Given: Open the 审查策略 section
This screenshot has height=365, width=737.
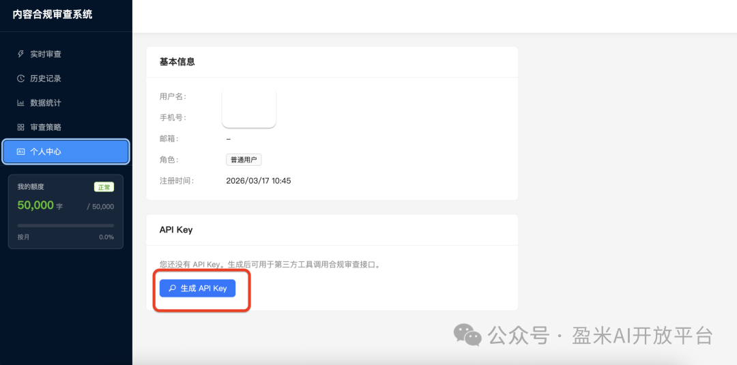Looking at the screenshot, I should [66, 128].
